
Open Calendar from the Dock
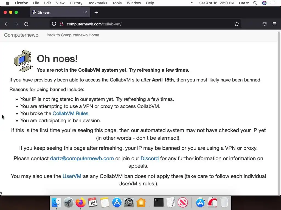(x=92, y=202)
